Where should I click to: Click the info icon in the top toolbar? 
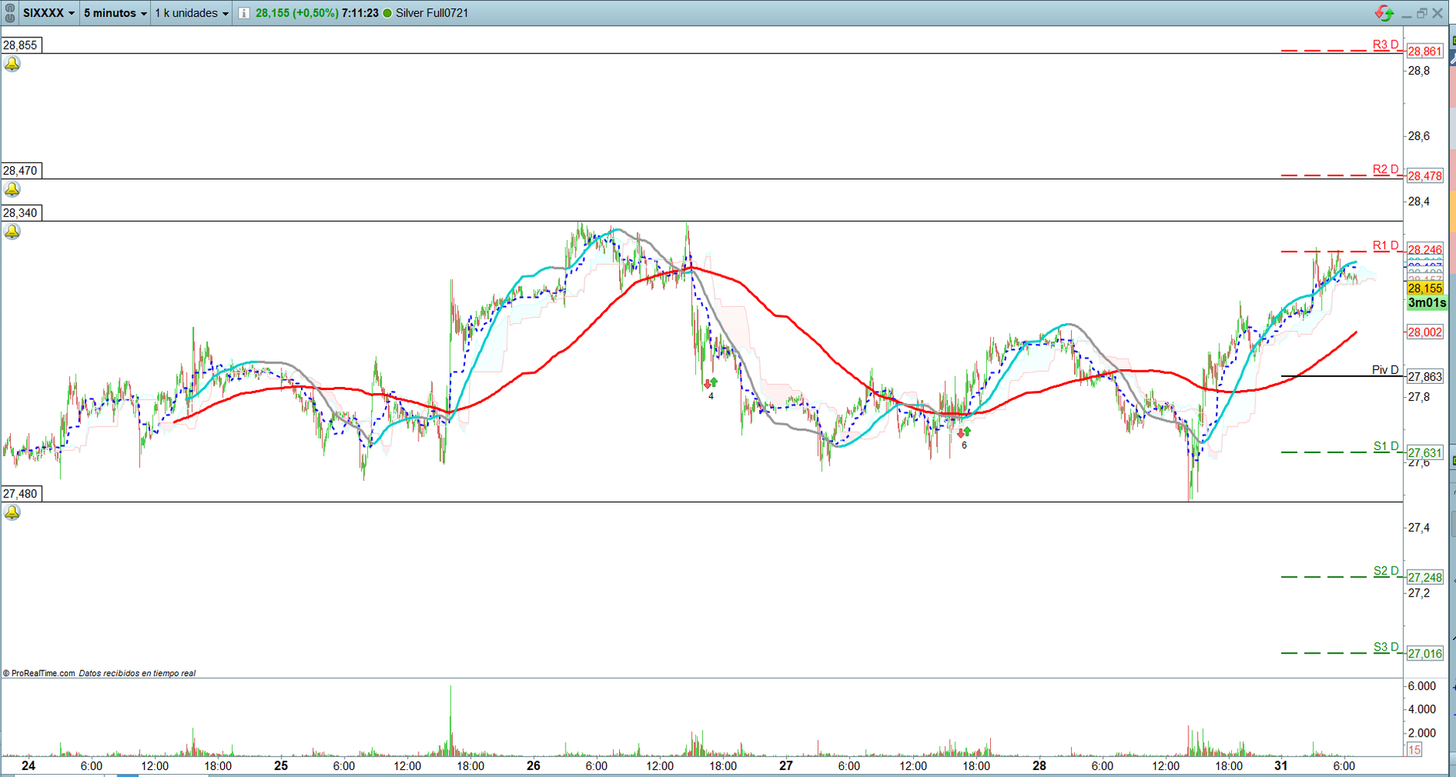point(242,12)
